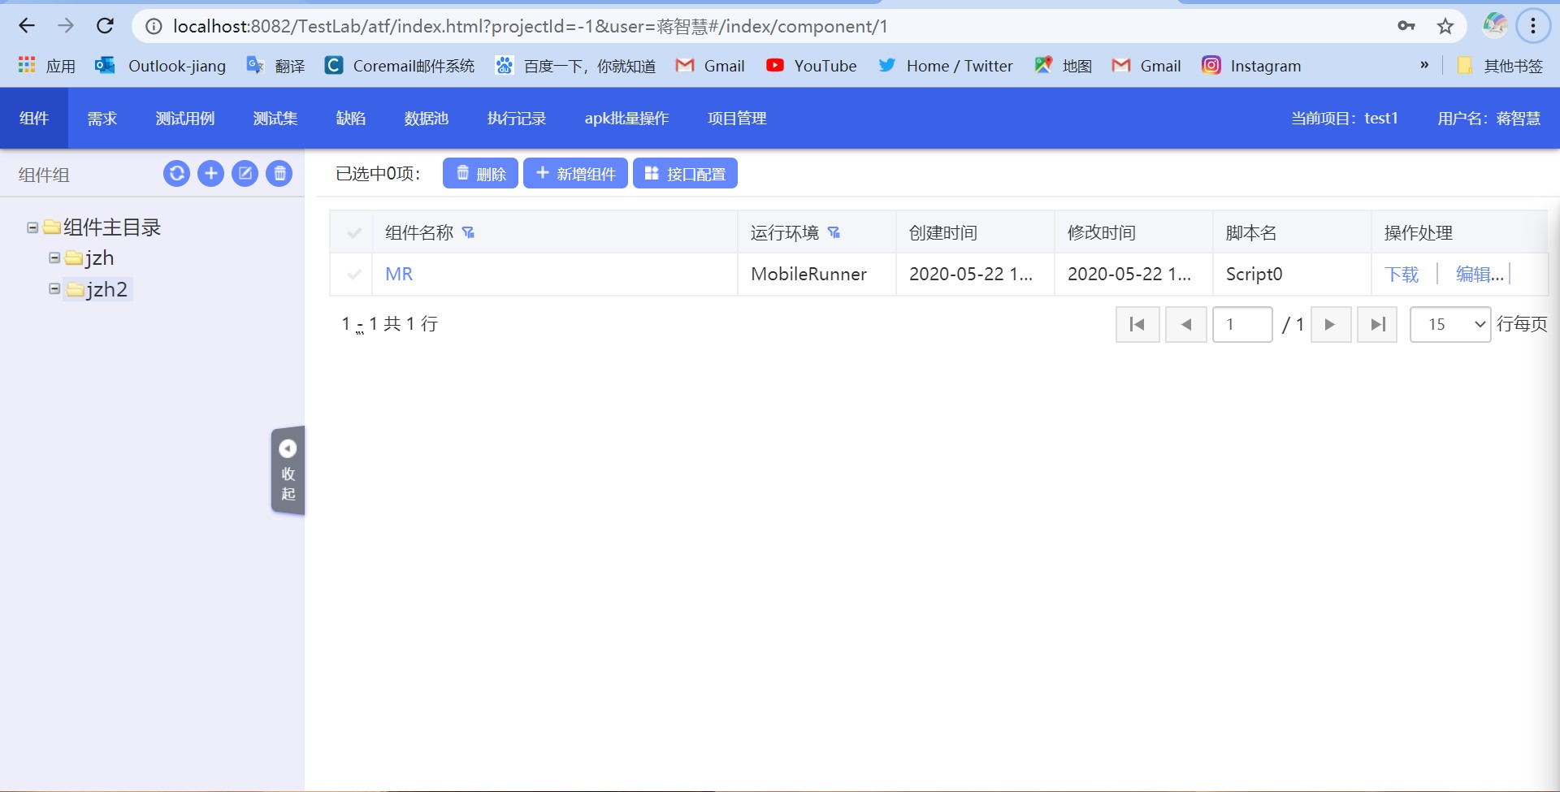The width and height of the screenshot is (1560, 792).
Task: Click the 新增组件 button
Action: click(x=576, y=172)
